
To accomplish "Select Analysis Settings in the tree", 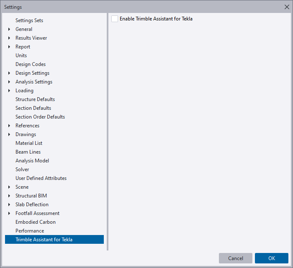I will tap(34, 82).
